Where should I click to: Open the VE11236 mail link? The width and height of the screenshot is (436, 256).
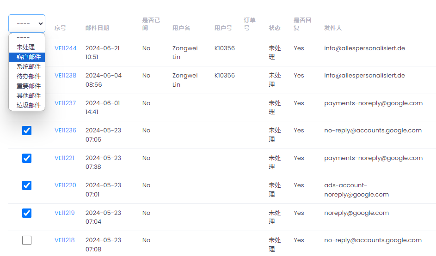[65, 131]
